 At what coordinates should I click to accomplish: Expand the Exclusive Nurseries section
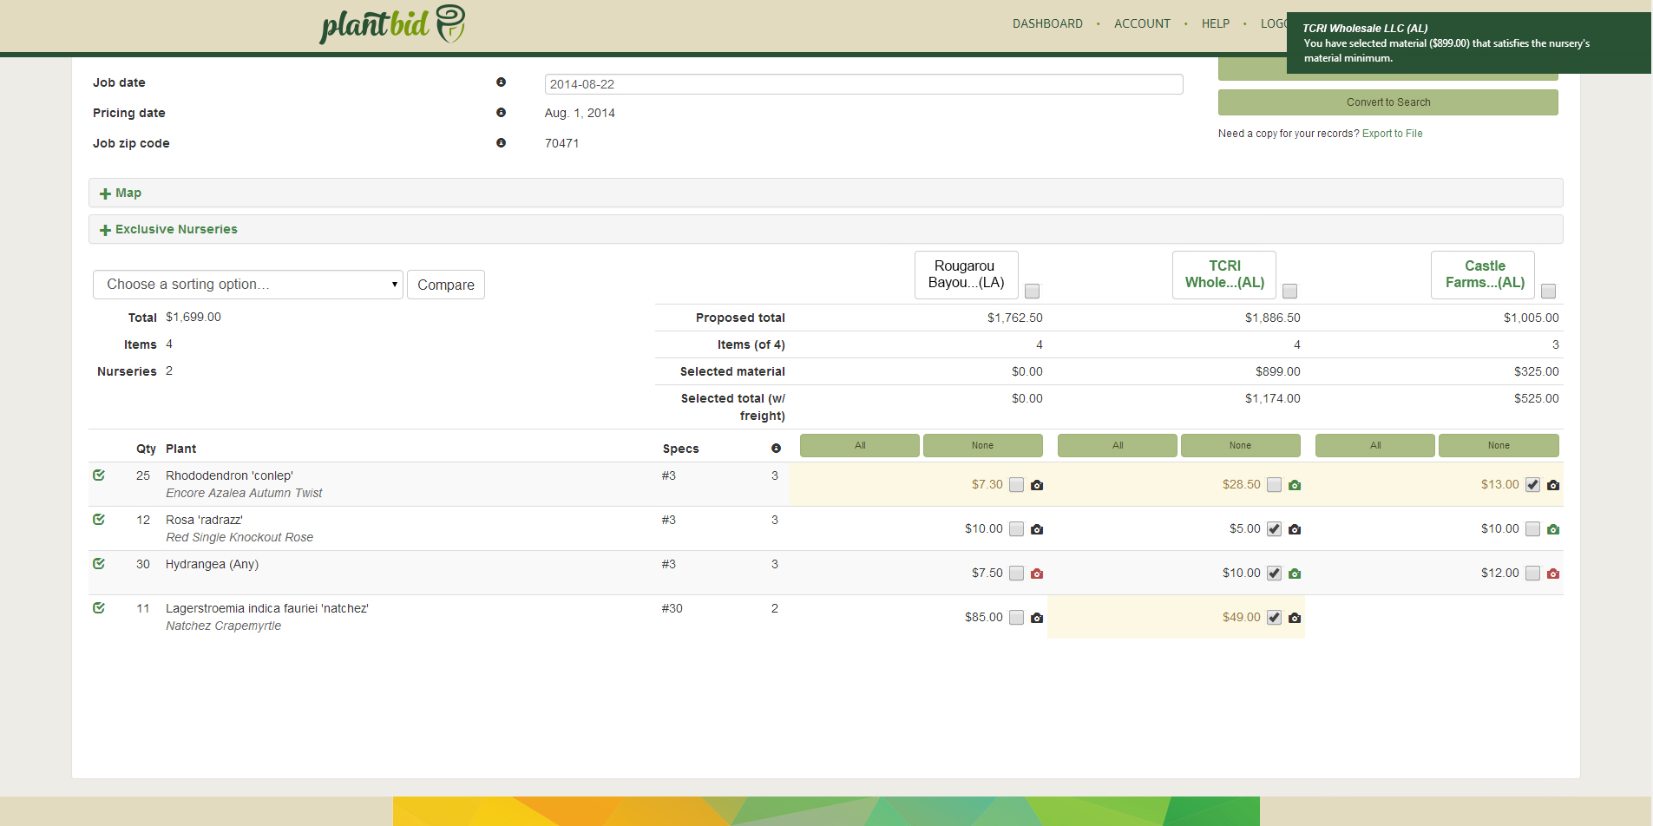[825, 229]
